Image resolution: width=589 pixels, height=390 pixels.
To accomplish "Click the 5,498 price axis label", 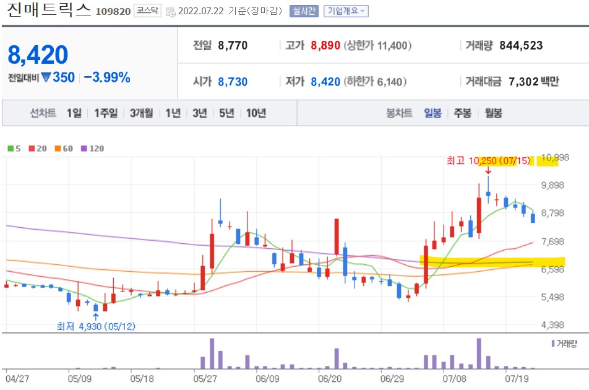I will pyautogui.click(x=552, y=297).
